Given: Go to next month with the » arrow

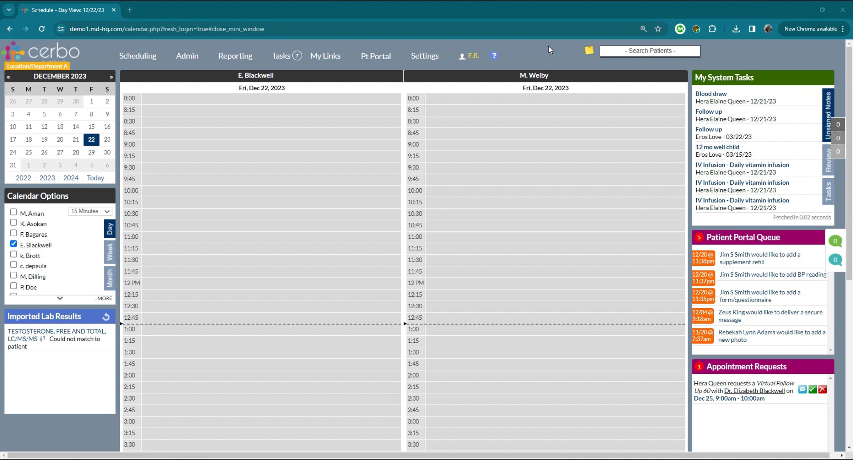Looking at the screenshot, I should click(111, 77).
